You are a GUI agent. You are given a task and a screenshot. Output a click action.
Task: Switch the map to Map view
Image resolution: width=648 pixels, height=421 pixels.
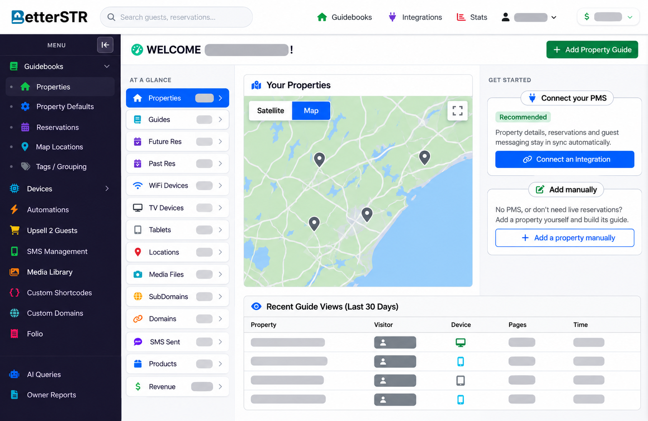(x=311, y=110)
